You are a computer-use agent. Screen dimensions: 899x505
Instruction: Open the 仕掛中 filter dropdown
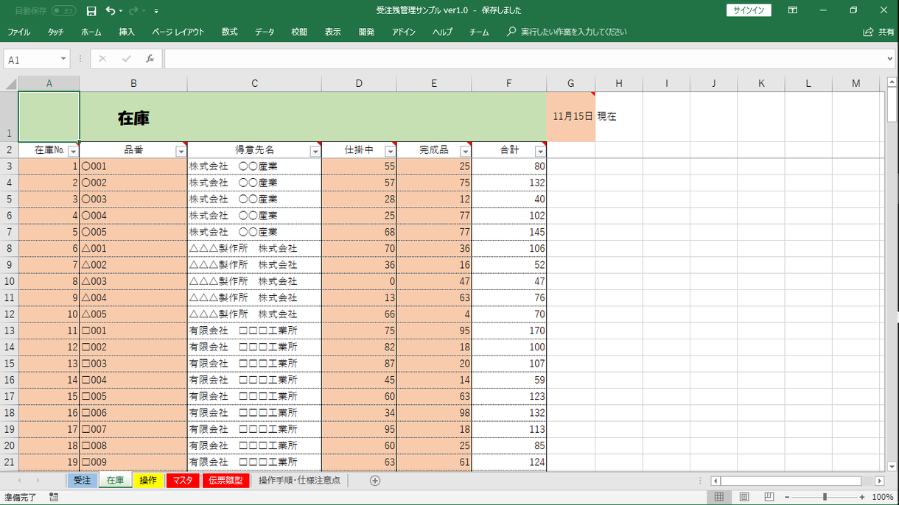coord(390,151)
